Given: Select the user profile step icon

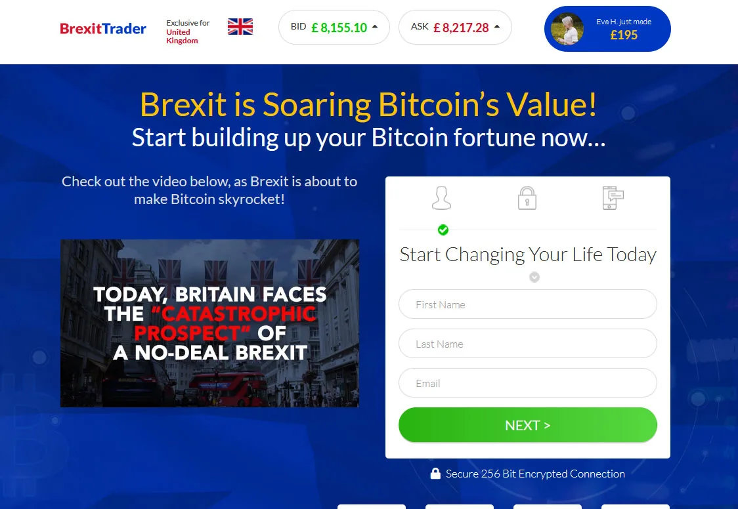Looking at the screenshot, I should coord(442,197).
